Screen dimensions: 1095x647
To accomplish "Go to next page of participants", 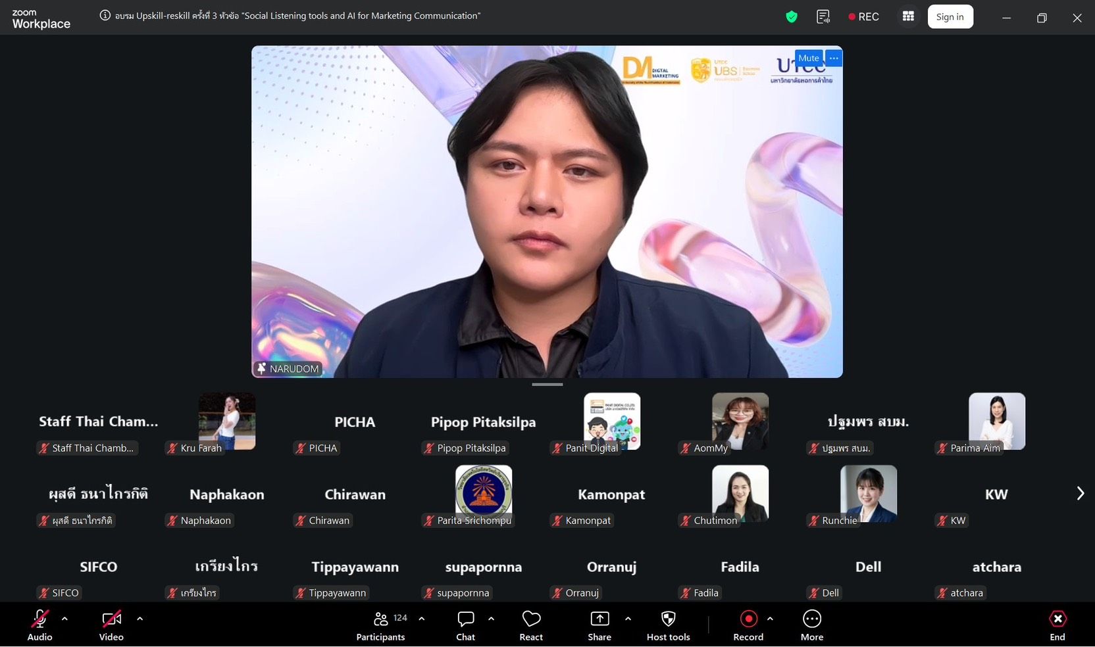I will click(x=1080, y=494).
